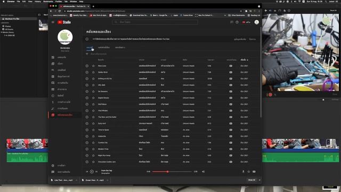This screenshot has width=341, height=192.
Task: Open the Content section in the sidebar
Action: 65,63
